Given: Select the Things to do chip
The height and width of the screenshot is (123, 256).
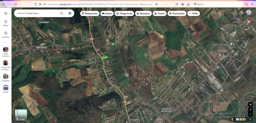Looking at the screenshot, I should 124,14.
